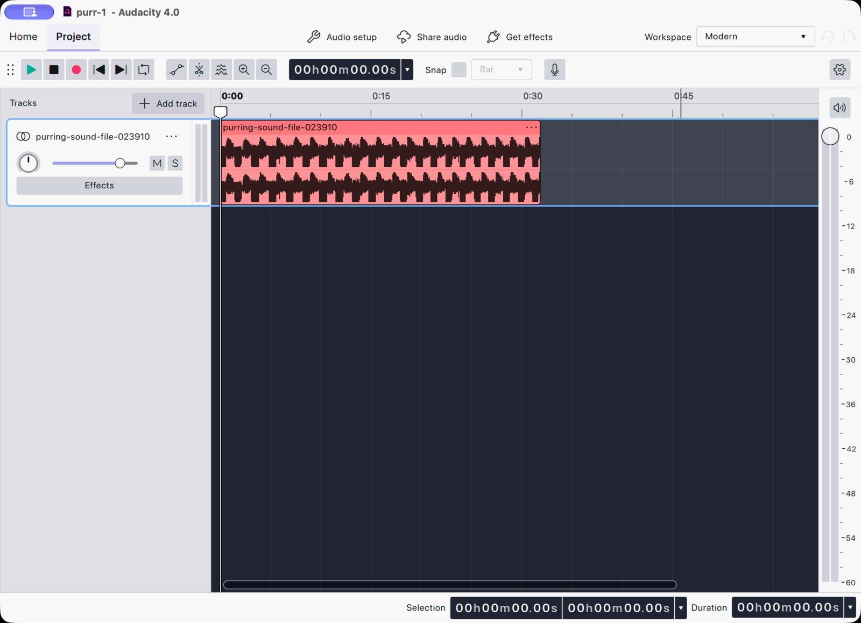Switch to the Home tab
This screenshot has height=623, width=861.
coord(23,37)
